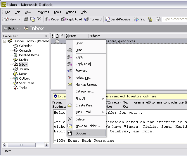187x156 pixels.
Task: Open the Address Book icon
Action: pyautogui.click(x=158, y=19)
